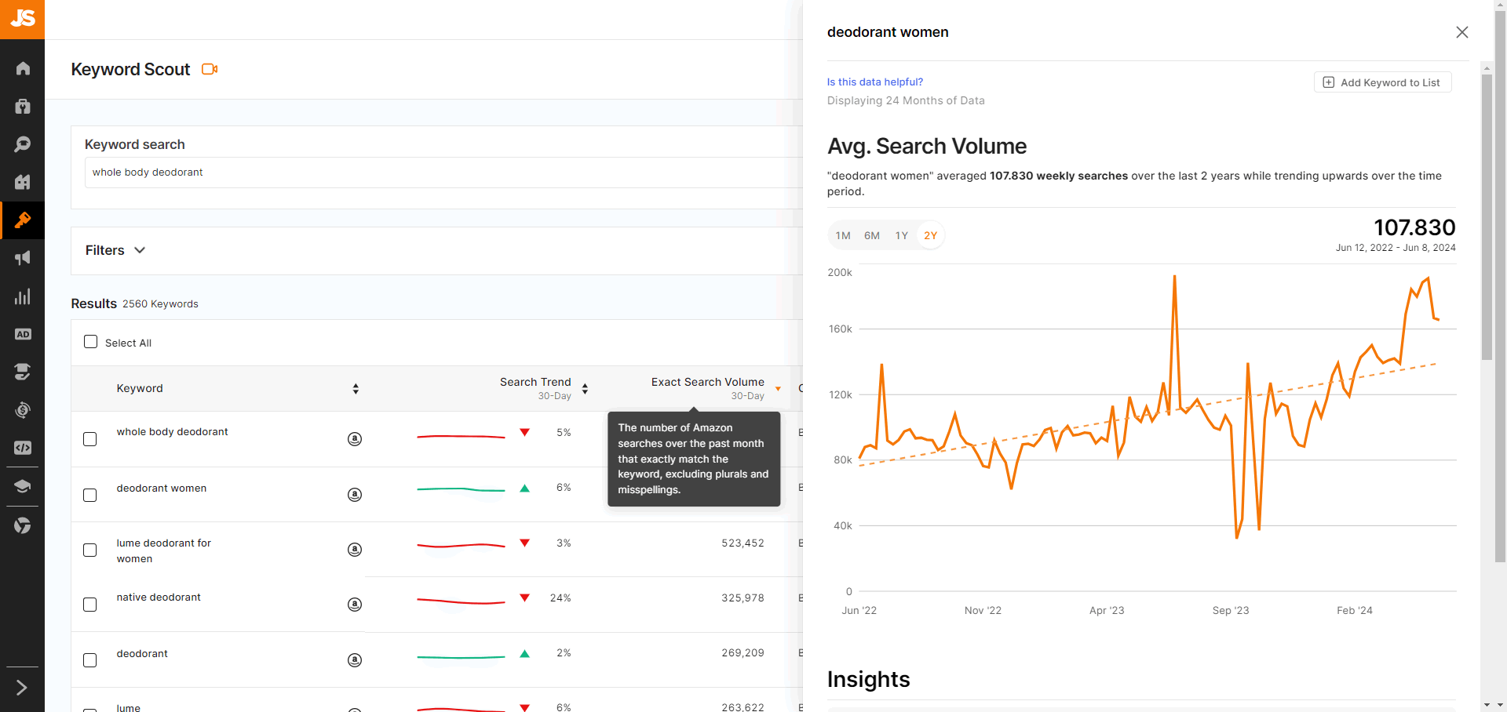This screenshot has height=712, width=1507.
Task: Click the 523,452 search volume value
Action: [743, 543]
